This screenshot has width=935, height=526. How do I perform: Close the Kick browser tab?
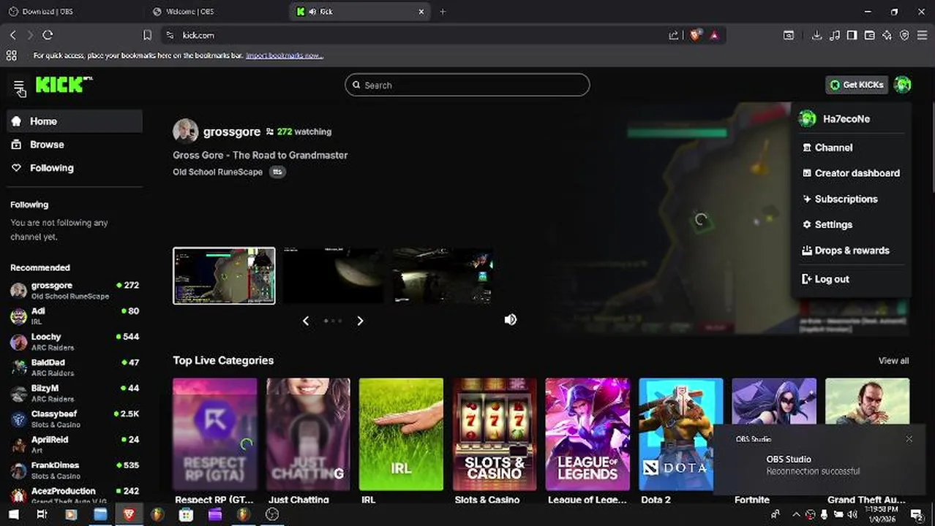coord(421,12)
